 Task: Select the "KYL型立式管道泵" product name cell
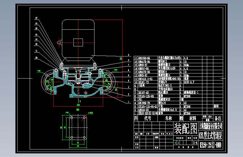(x=210, y=135)
